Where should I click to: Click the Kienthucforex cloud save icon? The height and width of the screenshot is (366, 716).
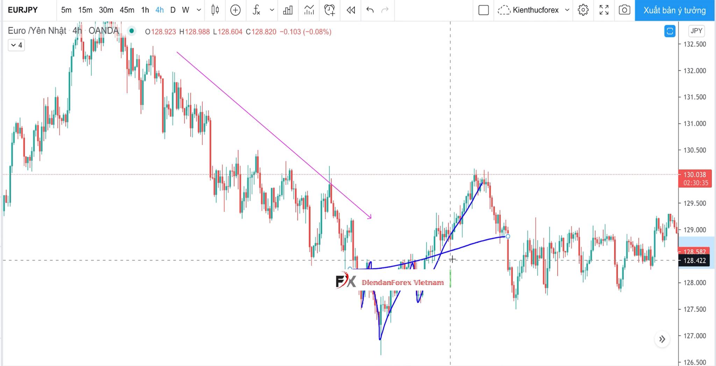point(504,10)
